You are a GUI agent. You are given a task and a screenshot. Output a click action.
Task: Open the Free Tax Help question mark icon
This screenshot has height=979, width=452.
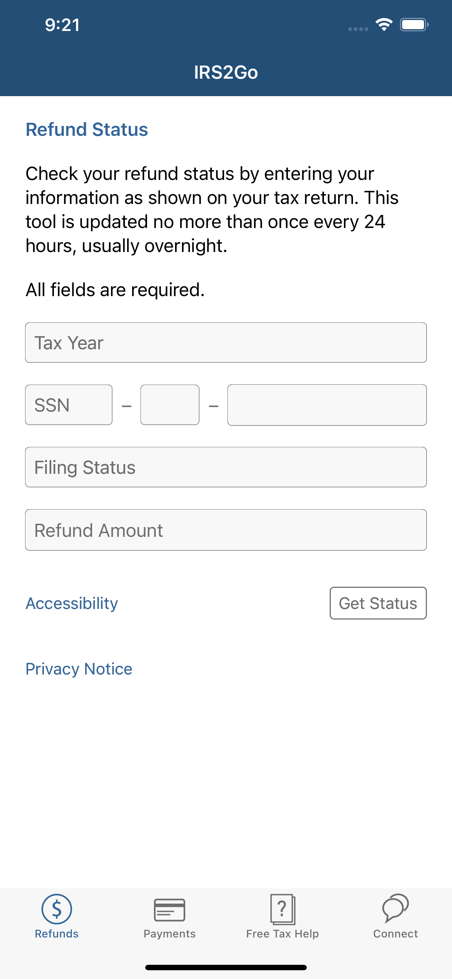(283, 909)
